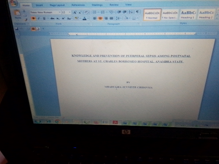This screenshot has height=164, width=219.
Task: Click the Office button
Action: pyautogui.click(x=14, y=3)
